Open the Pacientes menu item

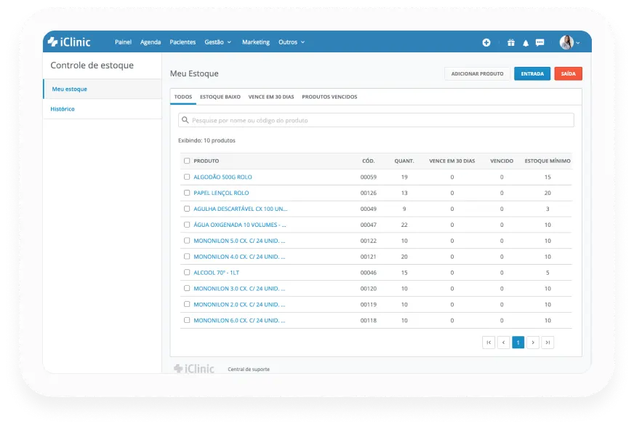pos(182,42)
